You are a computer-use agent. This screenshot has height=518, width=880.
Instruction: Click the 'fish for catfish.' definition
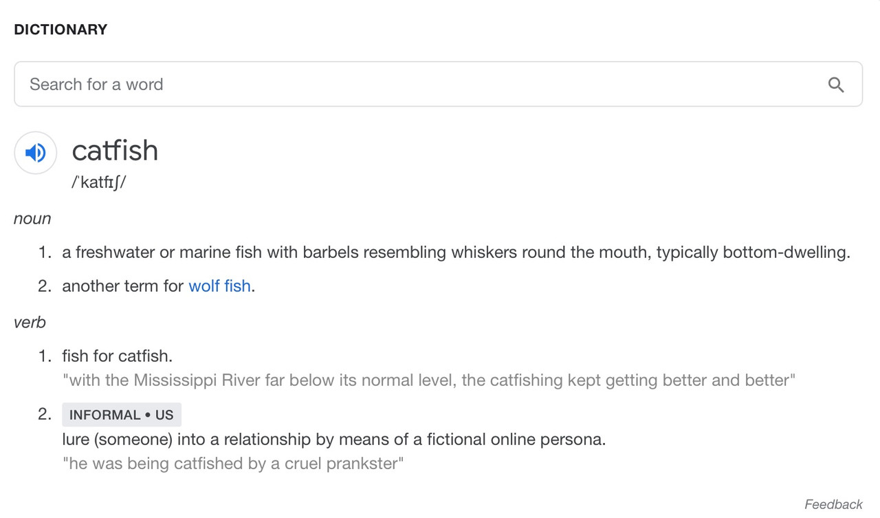pyautogui.click(x=117, y=356)
